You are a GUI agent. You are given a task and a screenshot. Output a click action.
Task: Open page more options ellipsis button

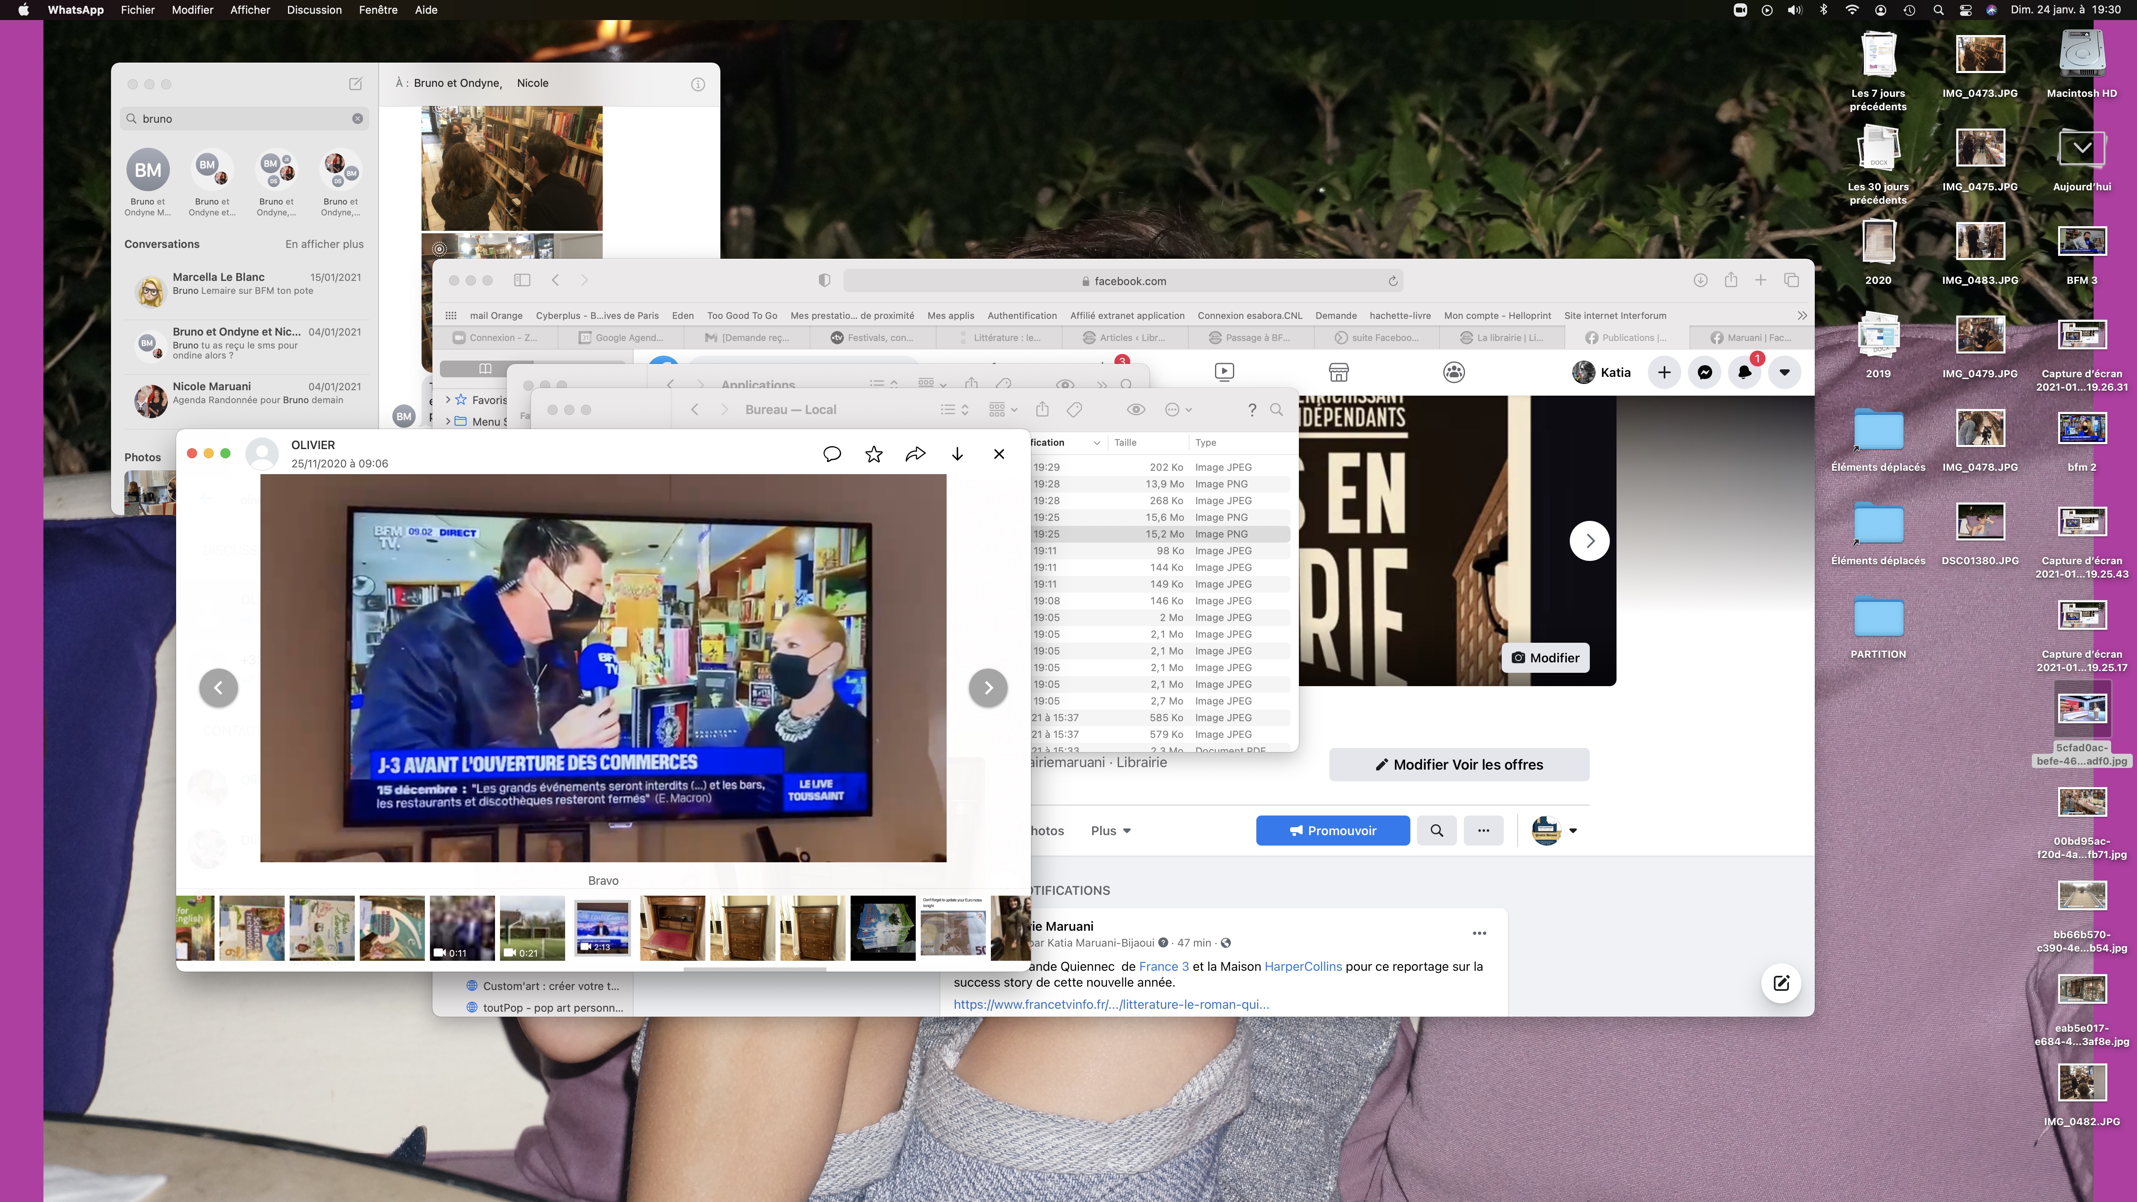pos(1483,831)
